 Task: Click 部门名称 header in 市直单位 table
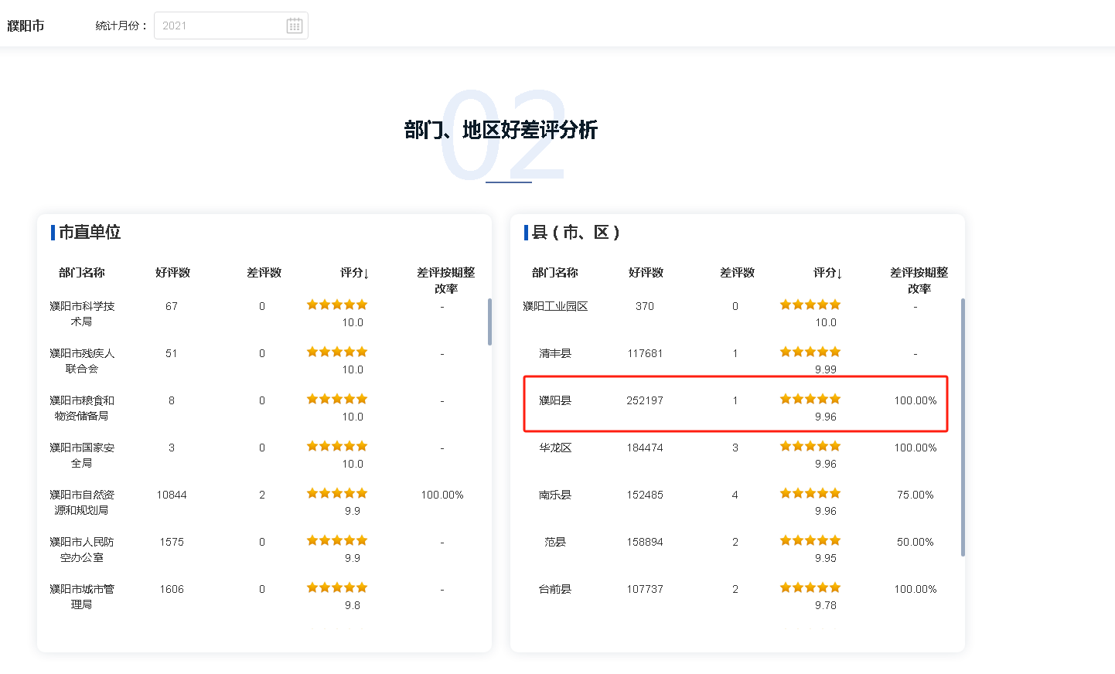82,273
